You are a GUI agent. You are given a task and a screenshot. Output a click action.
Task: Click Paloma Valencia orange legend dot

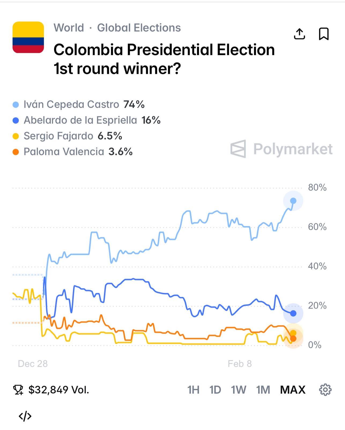[x=16, y=152]
